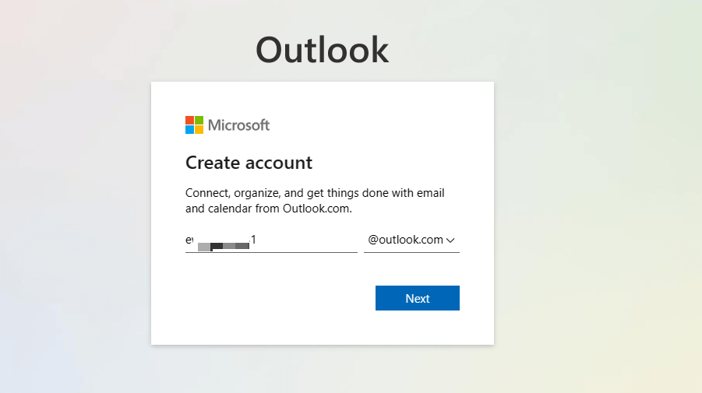This screenshot has width=702, height=393.
Task: Click the word "Microsoft" beside the logo
Action: click(x=238, y=125)
